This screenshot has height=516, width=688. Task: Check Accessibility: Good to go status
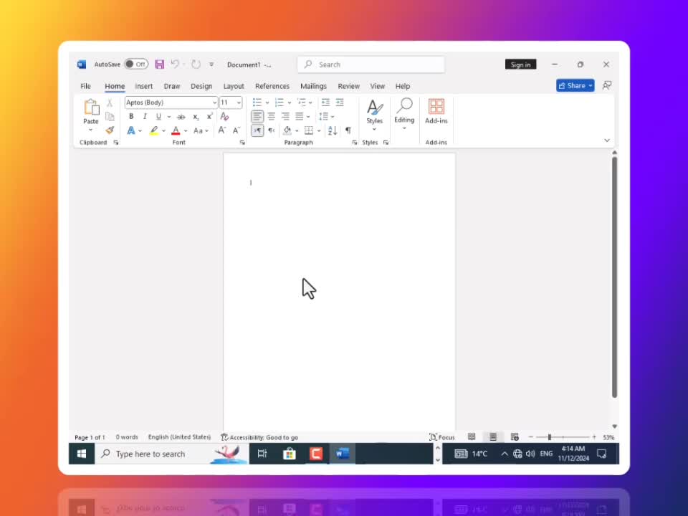[x=259, y=437]
